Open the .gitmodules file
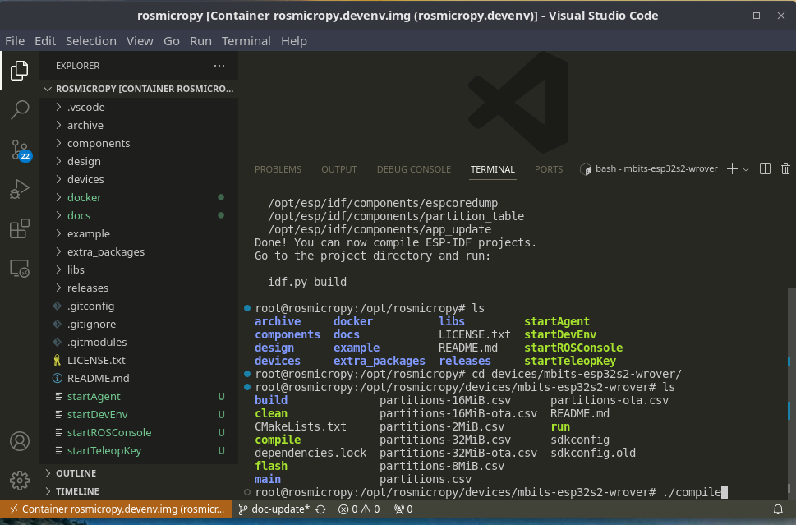796x525 pixels. coord(139,342)
